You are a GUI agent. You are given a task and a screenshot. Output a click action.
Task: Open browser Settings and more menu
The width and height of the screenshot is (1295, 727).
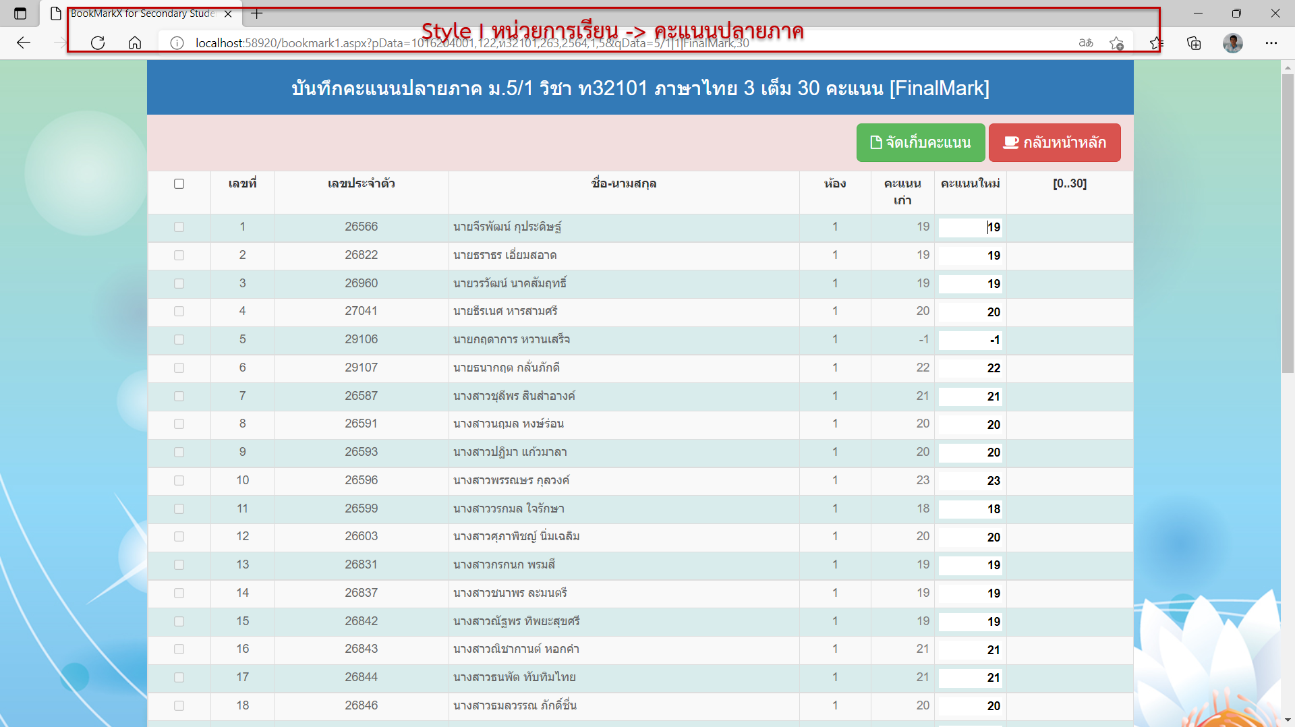pyautogui.click(x=1271, y=43)
